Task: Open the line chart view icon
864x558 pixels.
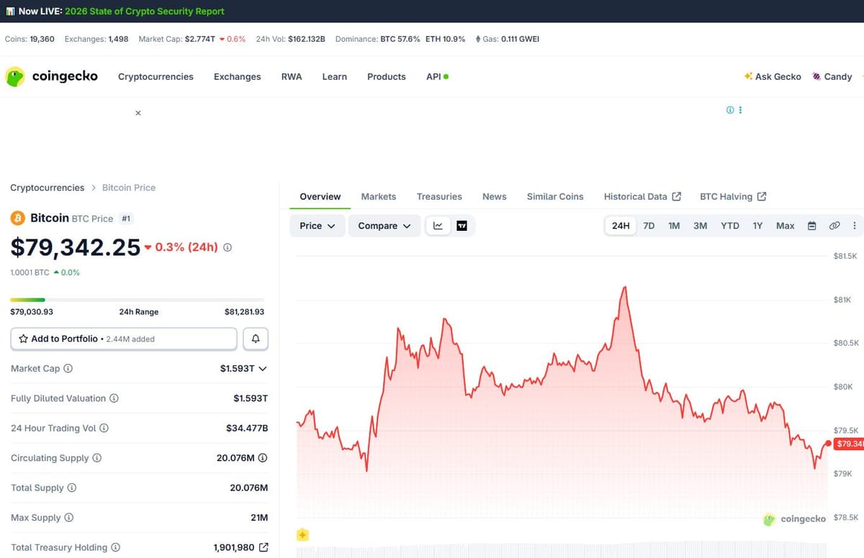Action: pos(438,226)
